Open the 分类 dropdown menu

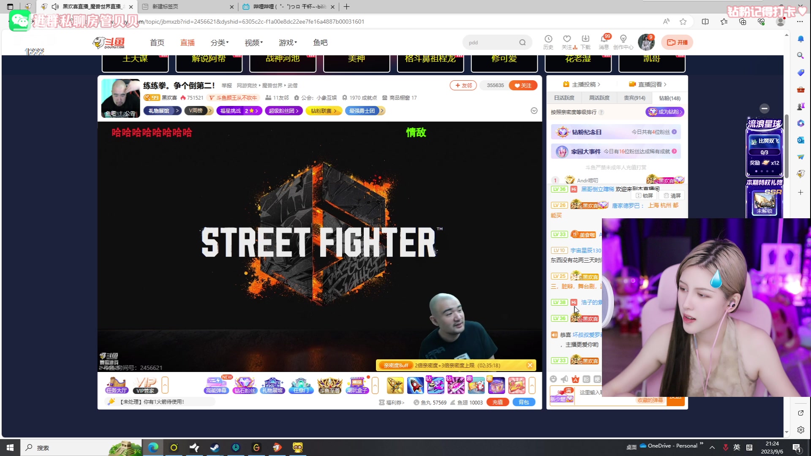219,43
